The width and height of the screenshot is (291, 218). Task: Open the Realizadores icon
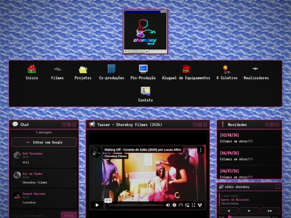tap(255, 68)
